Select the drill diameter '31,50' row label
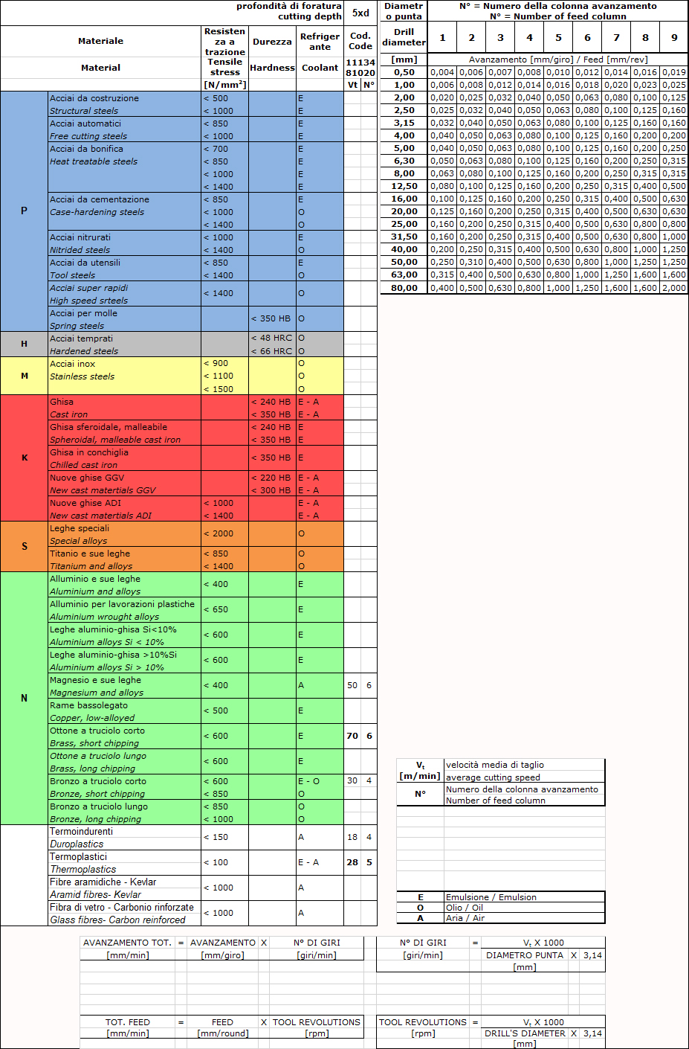 point(404,237)
